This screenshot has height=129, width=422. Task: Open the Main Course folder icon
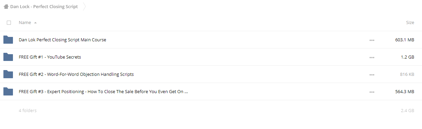[8, 40]
